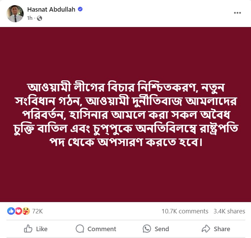This screenshot has width=251, height=238.
Task: Show the 10.7K comments
Action: 185,211
